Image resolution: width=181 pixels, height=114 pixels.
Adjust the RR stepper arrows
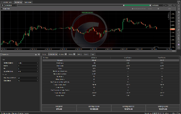(37, 69)
